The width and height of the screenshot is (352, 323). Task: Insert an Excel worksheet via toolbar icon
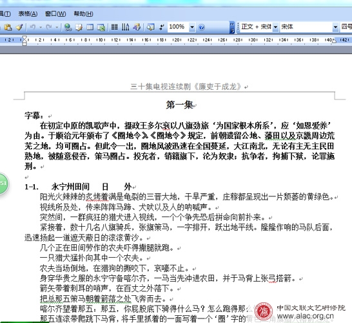click(101, 27)
